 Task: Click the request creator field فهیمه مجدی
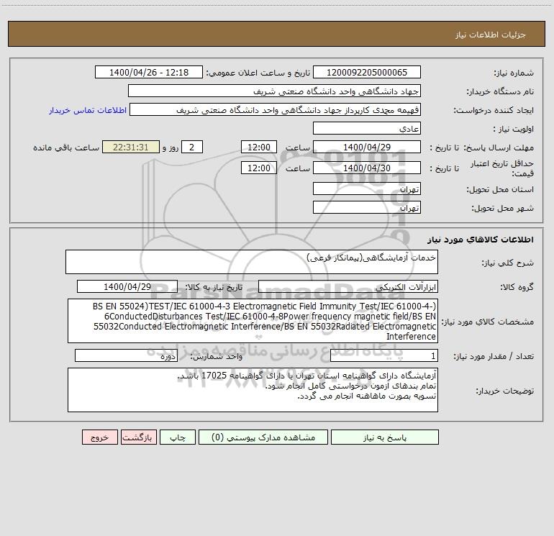click(x=275, y=109)
